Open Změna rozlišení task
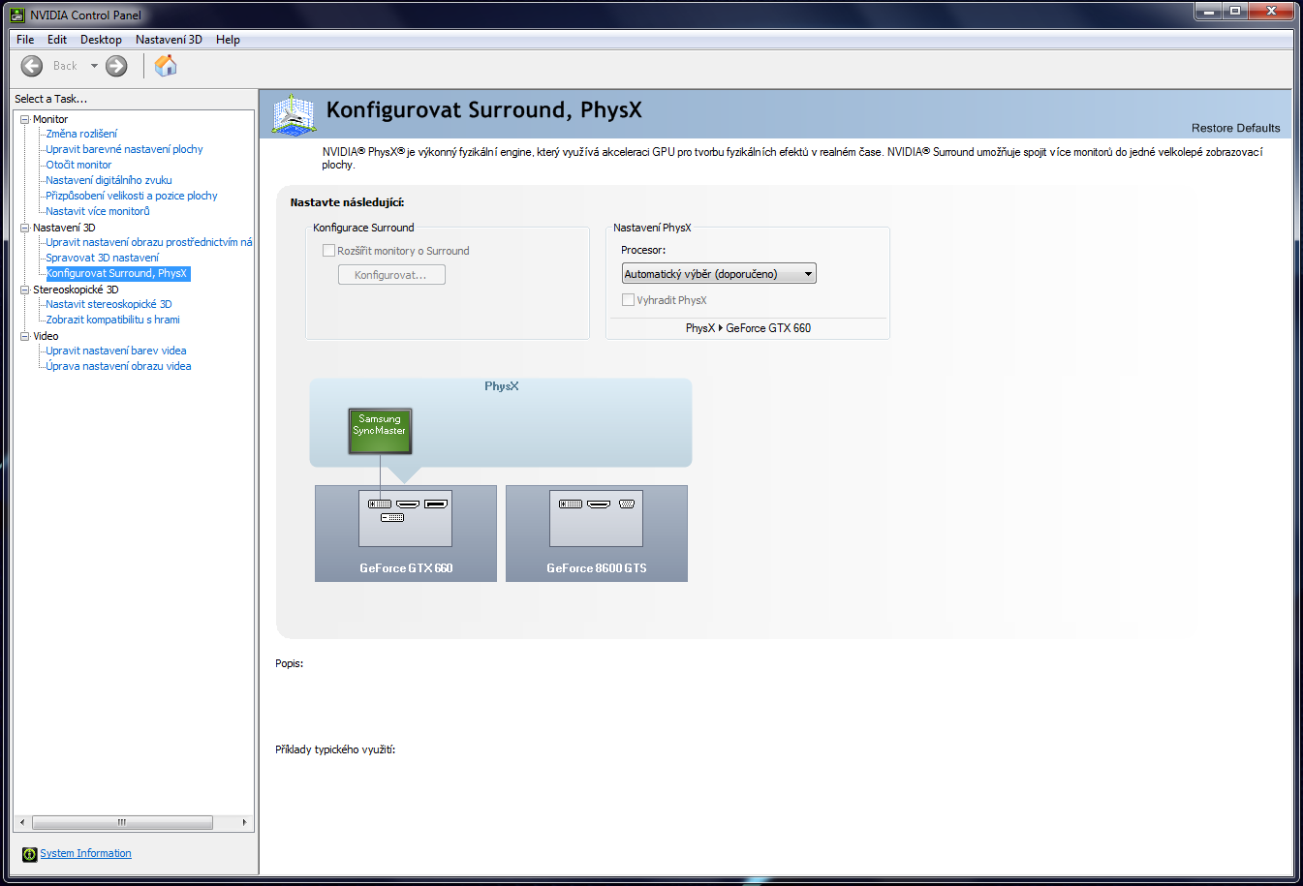This screenshot has height=886, width=1303. pyautogui.click(x=81, y=134)
